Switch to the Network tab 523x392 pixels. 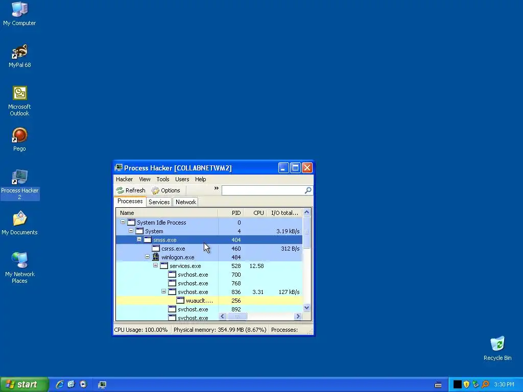[186, 202]
